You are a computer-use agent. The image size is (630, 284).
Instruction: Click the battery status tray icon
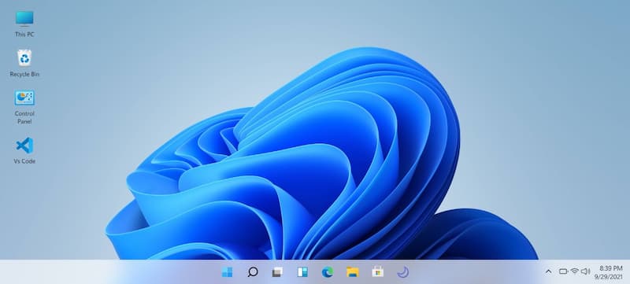click(x=563, y=271)
